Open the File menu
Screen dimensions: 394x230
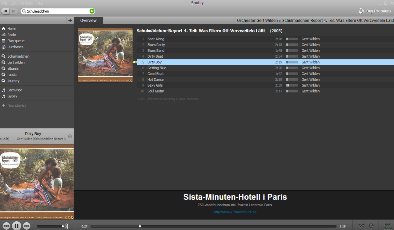coord(5,3)
